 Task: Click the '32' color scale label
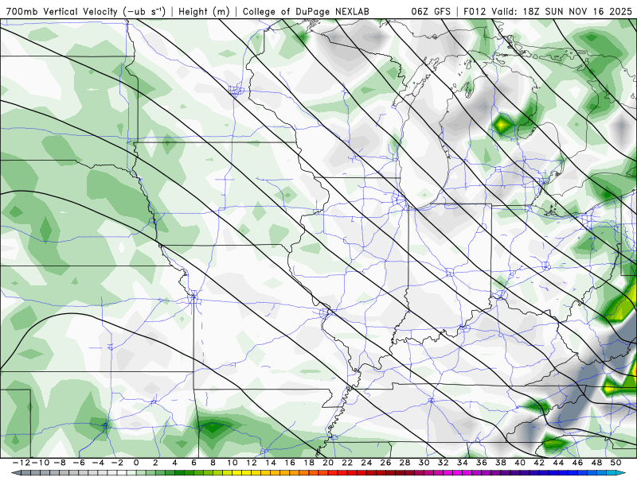point(444,463)
